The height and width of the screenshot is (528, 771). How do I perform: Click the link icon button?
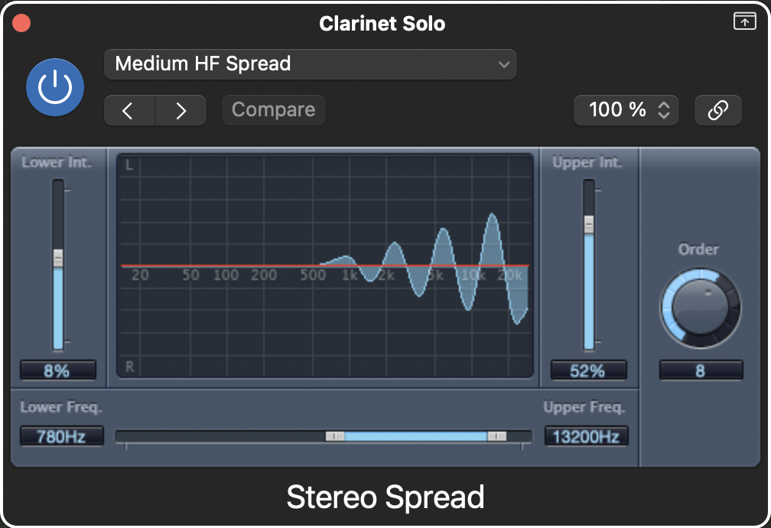click(x=718, y=110)
